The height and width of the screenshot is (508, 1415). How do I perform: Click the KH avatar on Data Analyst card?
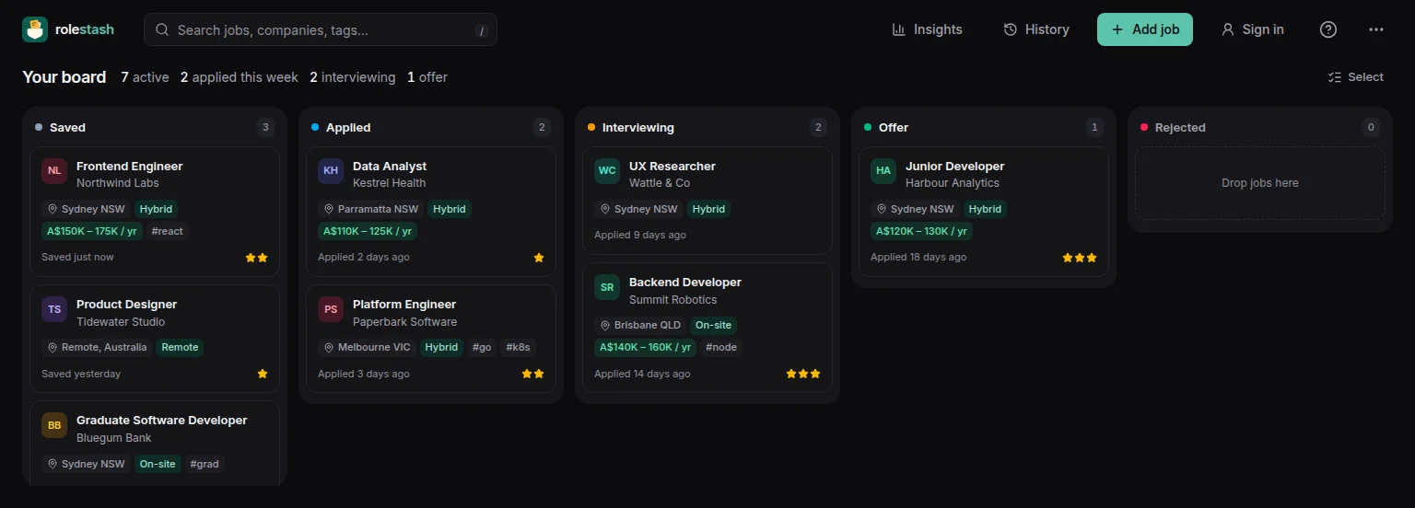(331, 171)
